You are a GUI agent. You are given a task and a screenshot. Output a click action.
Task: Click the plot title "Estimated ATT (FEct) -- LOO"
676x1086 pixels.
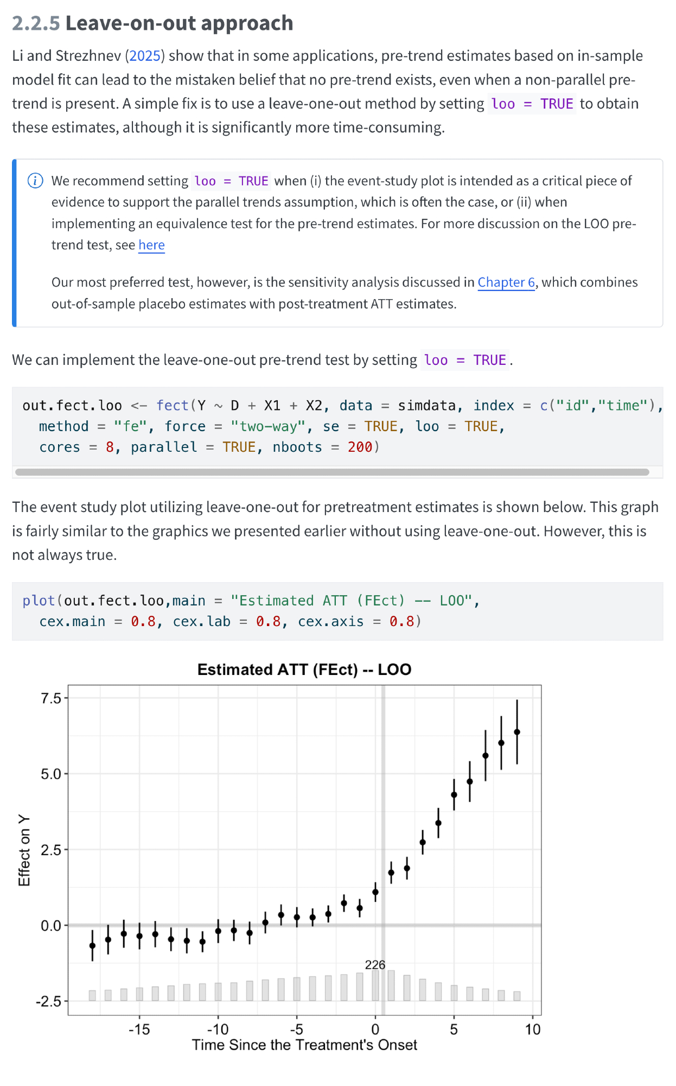[304, 670]
